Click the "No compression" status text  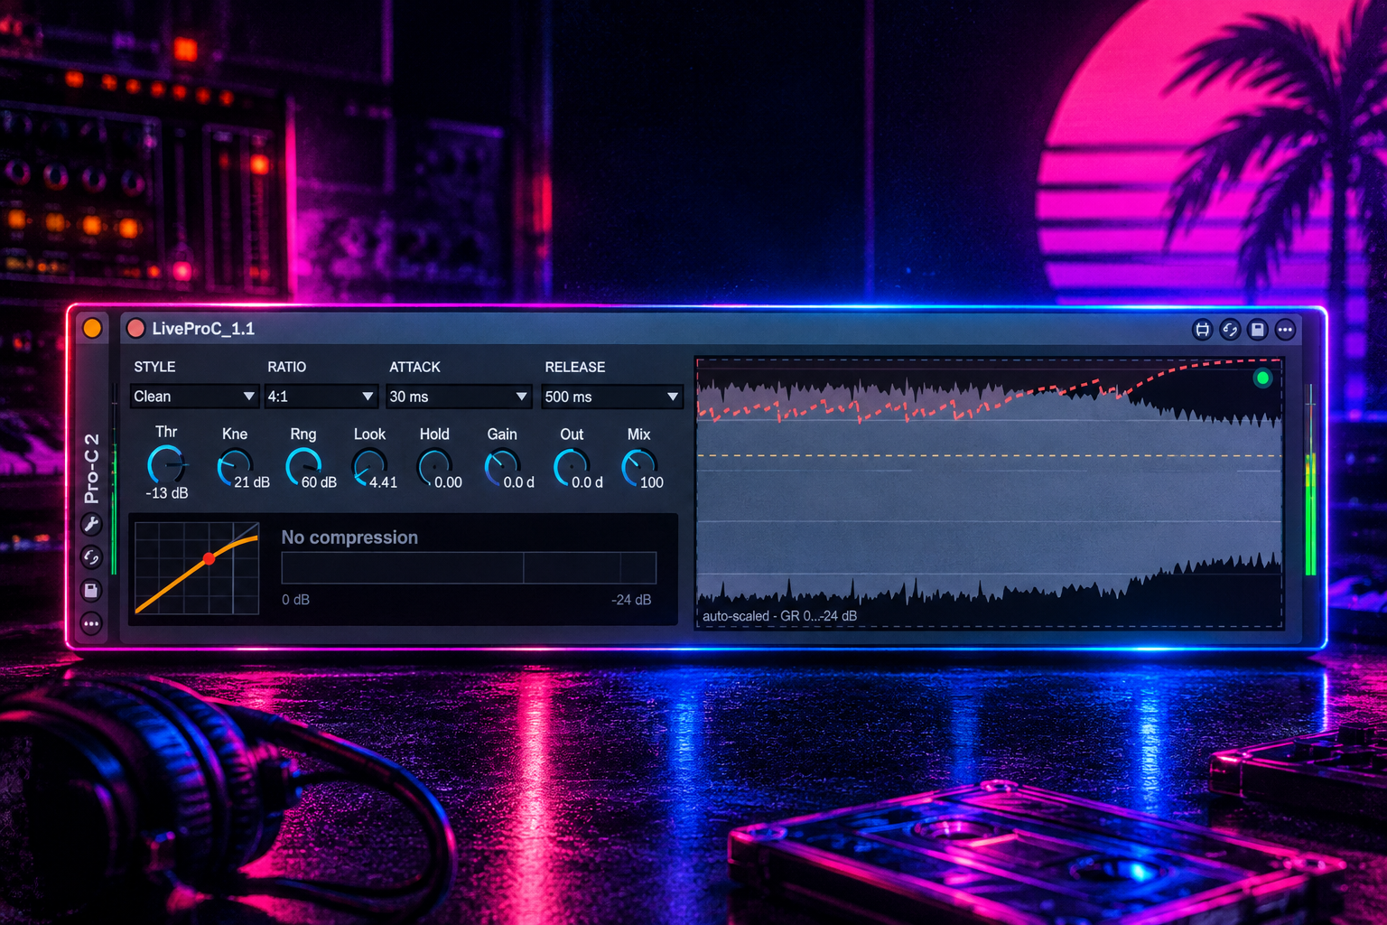349,537
